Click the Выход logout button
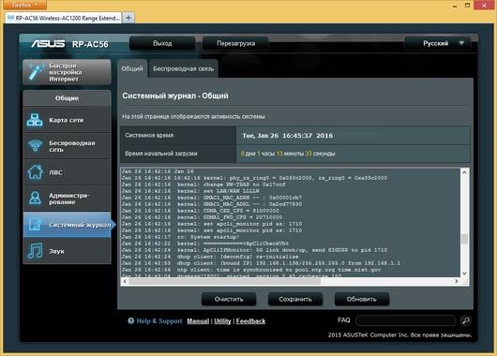This screenshot has height=356, width=497. 162,43
